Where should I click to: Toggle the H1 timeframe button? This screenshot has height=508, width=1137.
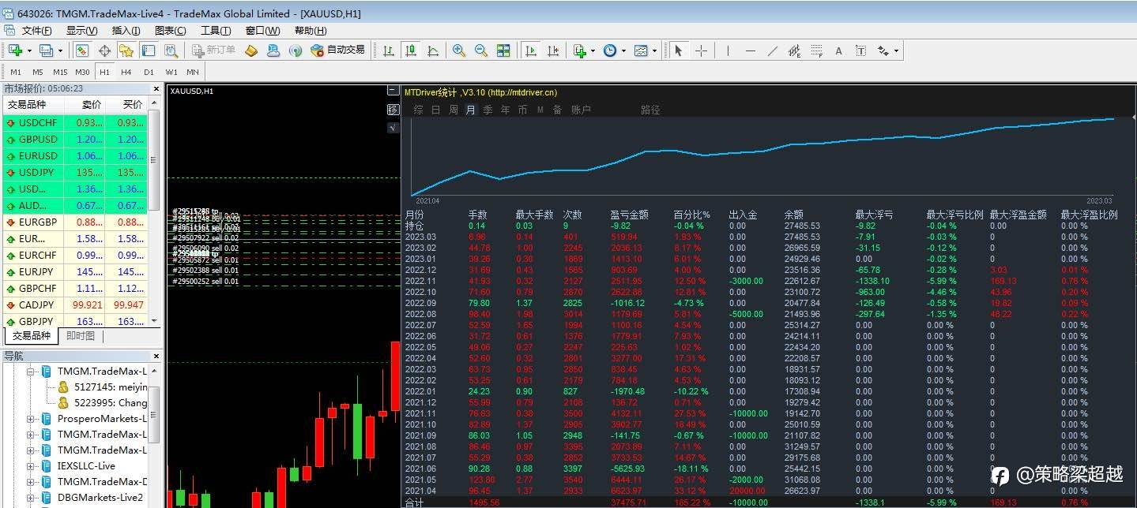[104, 72]
